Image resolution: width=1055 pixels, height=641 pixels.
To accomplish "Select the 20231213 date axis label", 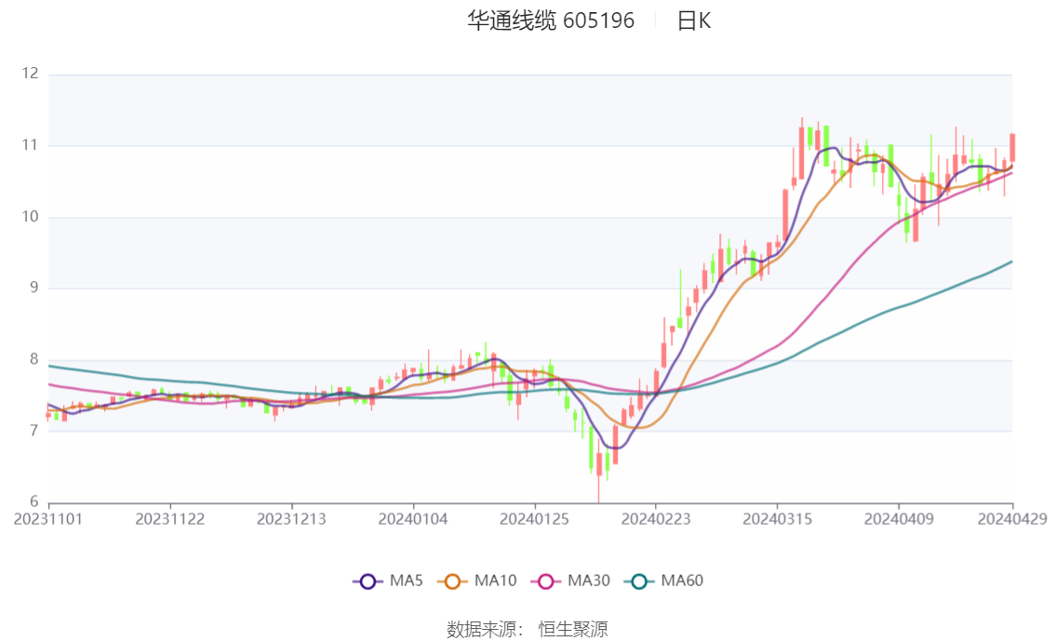I will 291,519.
